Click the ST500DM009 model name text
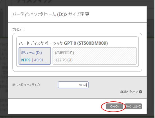 (x=93, y=43)
